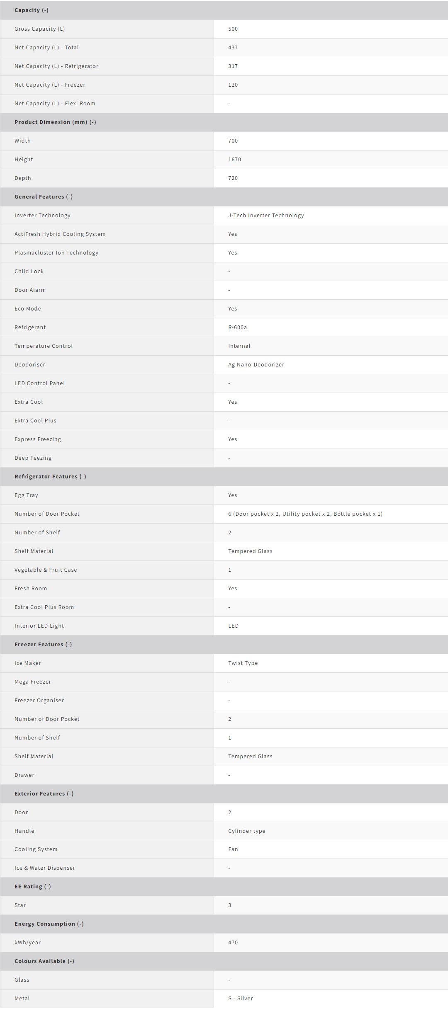This screenshot has width=448, height=1009.
Task: Select the 6 door pockets description text
Action: pyautogui.click(x=305, y=514)
